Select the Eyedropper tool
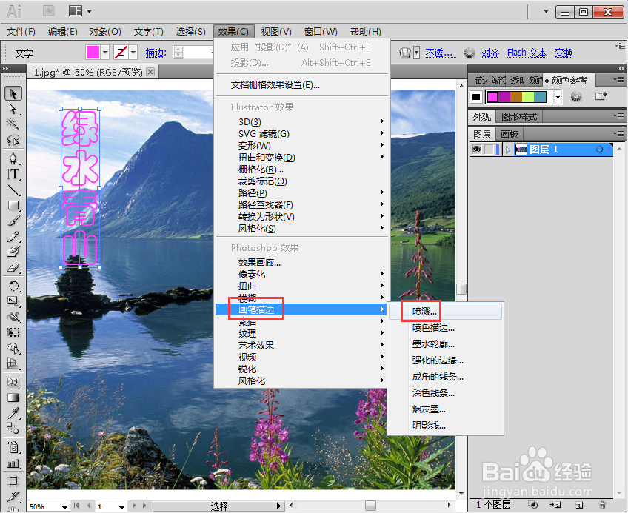Viewport: 628px width, 513px height. [13, 413]
